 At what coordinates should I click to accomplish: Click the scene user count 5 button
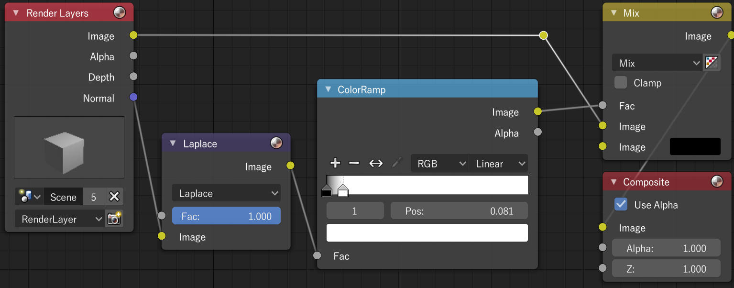coord(94,197)
